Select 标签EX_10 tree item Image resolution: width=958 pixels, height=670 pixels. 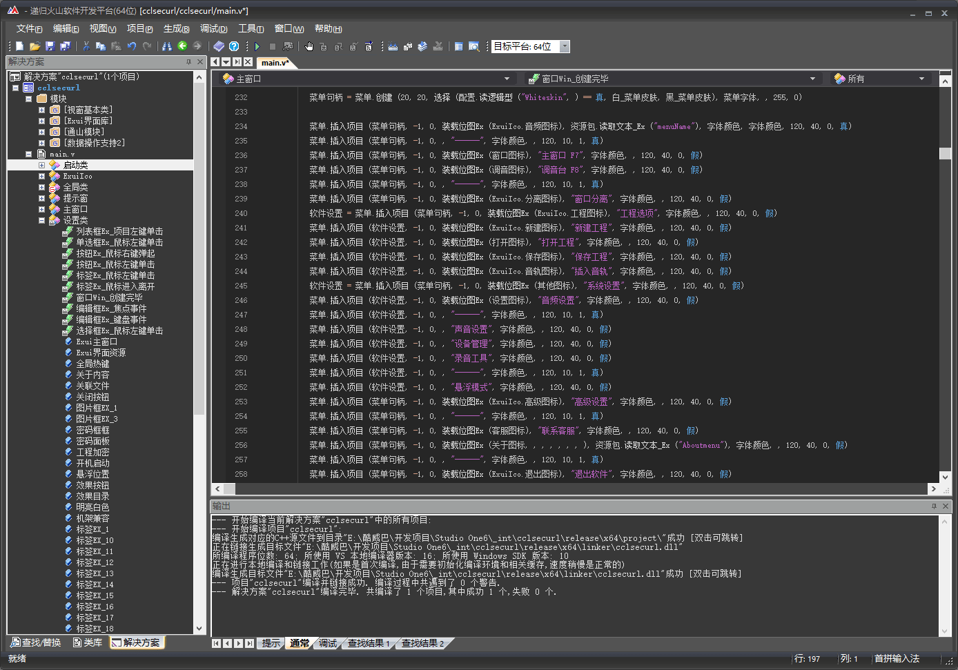pos(95,540)
